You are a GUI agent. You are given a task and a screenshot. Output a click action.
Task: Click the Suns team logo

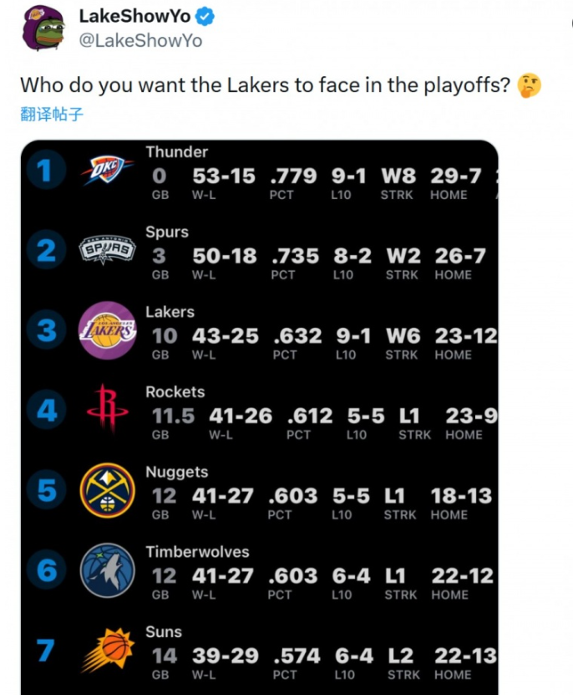click(107, 650)
